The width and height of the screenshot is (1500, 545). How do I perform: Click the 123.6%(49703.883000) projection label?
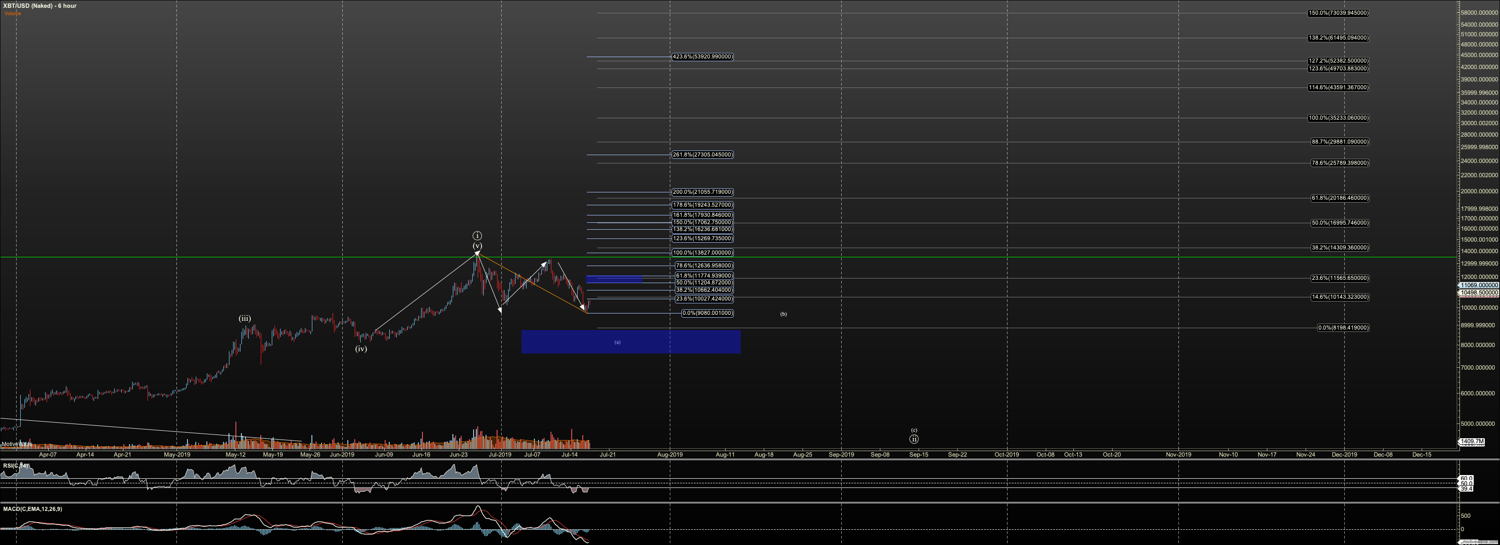pos(1338,69)
